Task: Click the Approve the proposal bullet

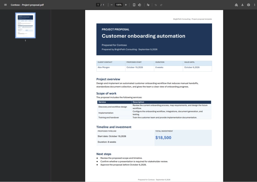Action: pyautogui.click(x=123, y=165)
